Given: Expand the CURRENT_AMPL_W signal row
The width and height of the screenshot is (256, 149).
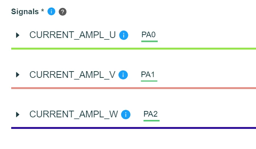Looking at the screenshot, I should [x=18, y=114].
